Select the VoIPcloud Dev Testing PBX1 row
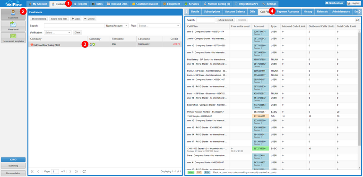 click(105, 44)
